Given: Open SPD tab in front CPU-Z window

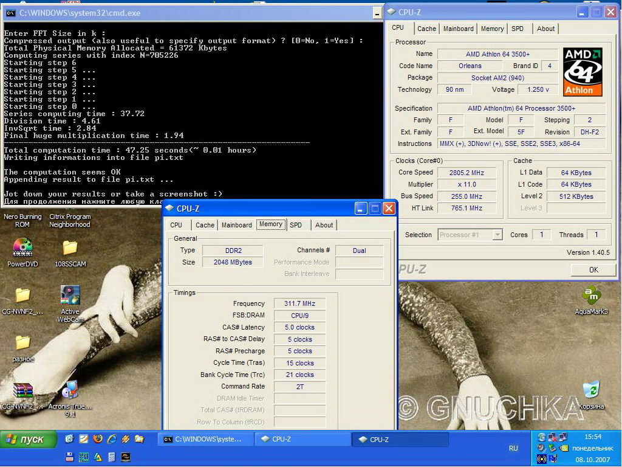Looking at the screenshot, I should [296, 225].
